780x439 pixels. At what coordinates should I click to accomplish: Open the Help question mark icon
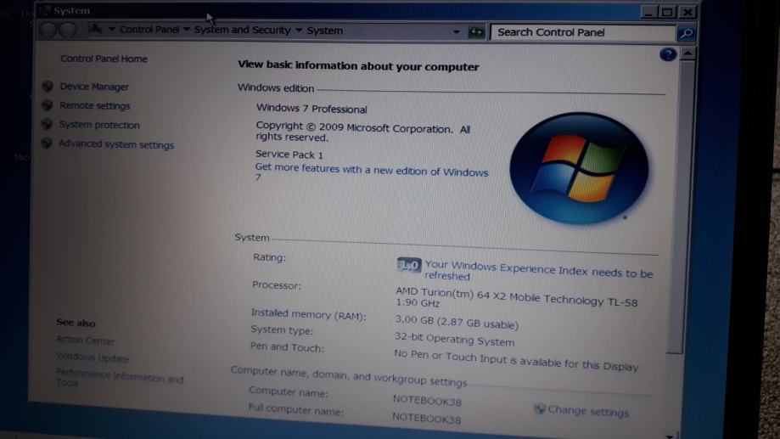pos(668,53)
